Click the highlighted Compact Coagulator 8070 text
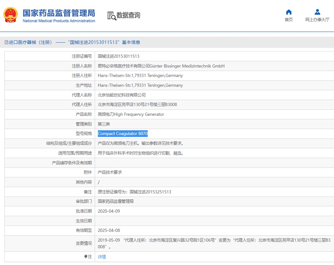 point(123,133)
